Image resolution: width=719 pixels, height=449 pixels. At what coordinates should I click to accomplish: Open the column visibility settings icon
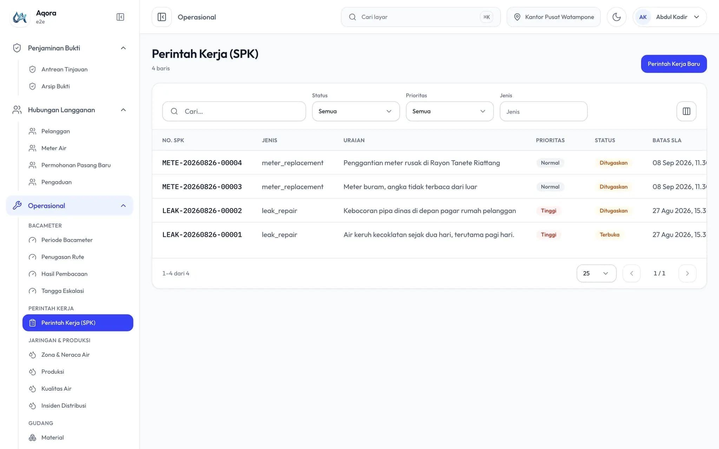click(x=686, y=111)
